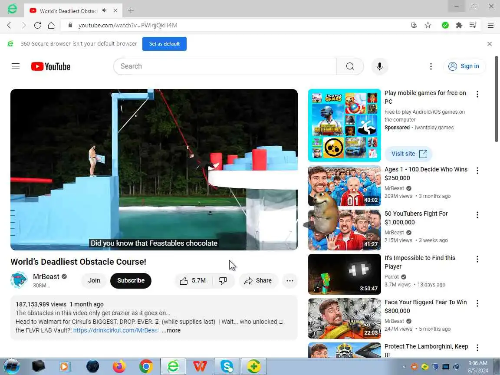Open options for Face Your Biggest Fear video

477,303
